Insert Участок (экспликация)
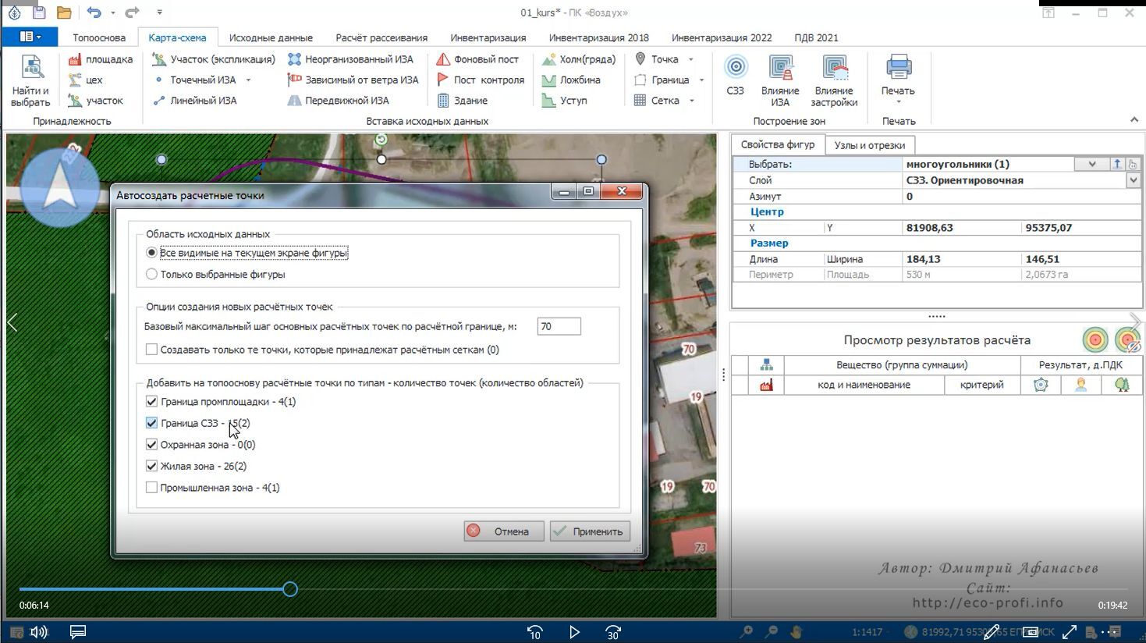Image resolution: width=1146 pixels, height=643 pixels. (x=213, y=59)
